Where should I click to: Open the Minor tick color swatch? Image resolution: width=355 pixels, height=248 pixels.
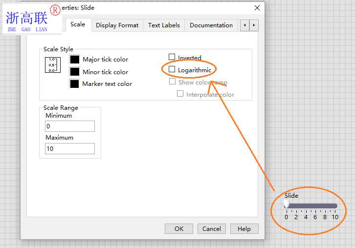point(75,72)
